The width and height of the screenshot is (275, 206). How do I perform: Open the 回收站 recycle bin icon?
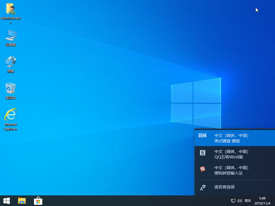pyautogui.click(x=11, y=91)
